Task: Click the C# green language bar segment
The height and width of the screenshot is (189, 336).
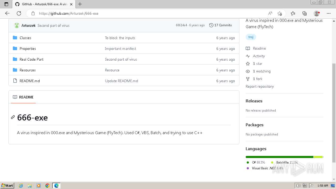Action: [280, 157]
